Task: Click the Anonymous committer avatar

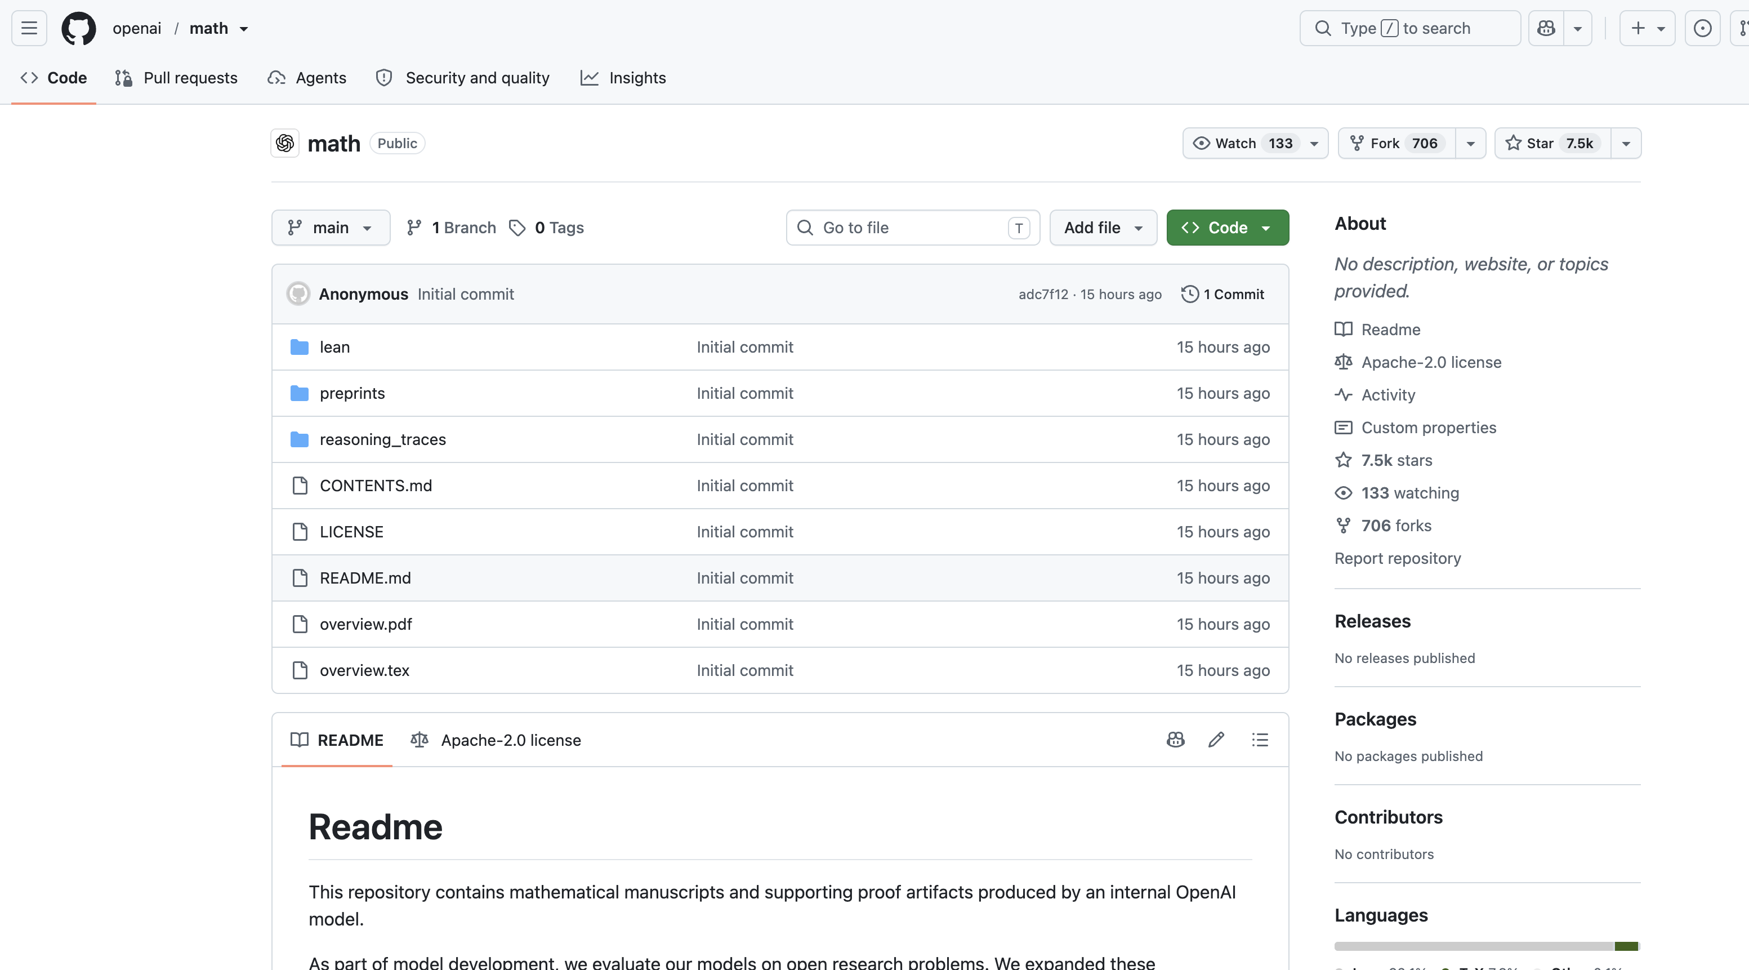Action: (x=298, y=294)
